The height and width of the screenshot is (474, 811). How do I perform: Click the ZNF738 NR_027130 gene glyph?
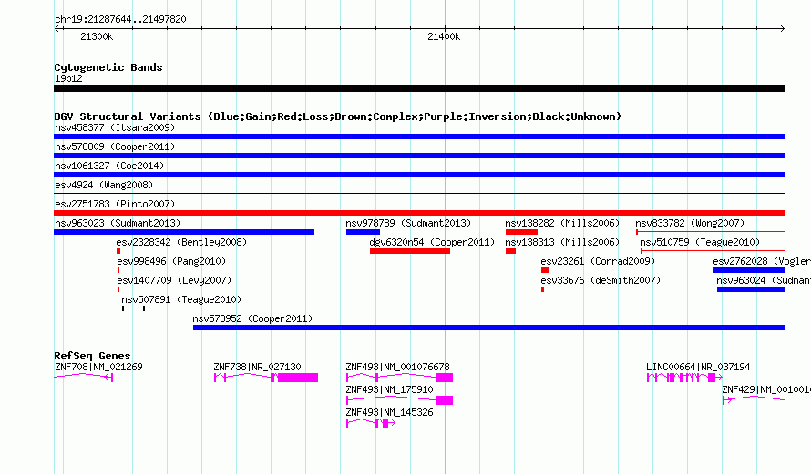(x=266, y=378)
